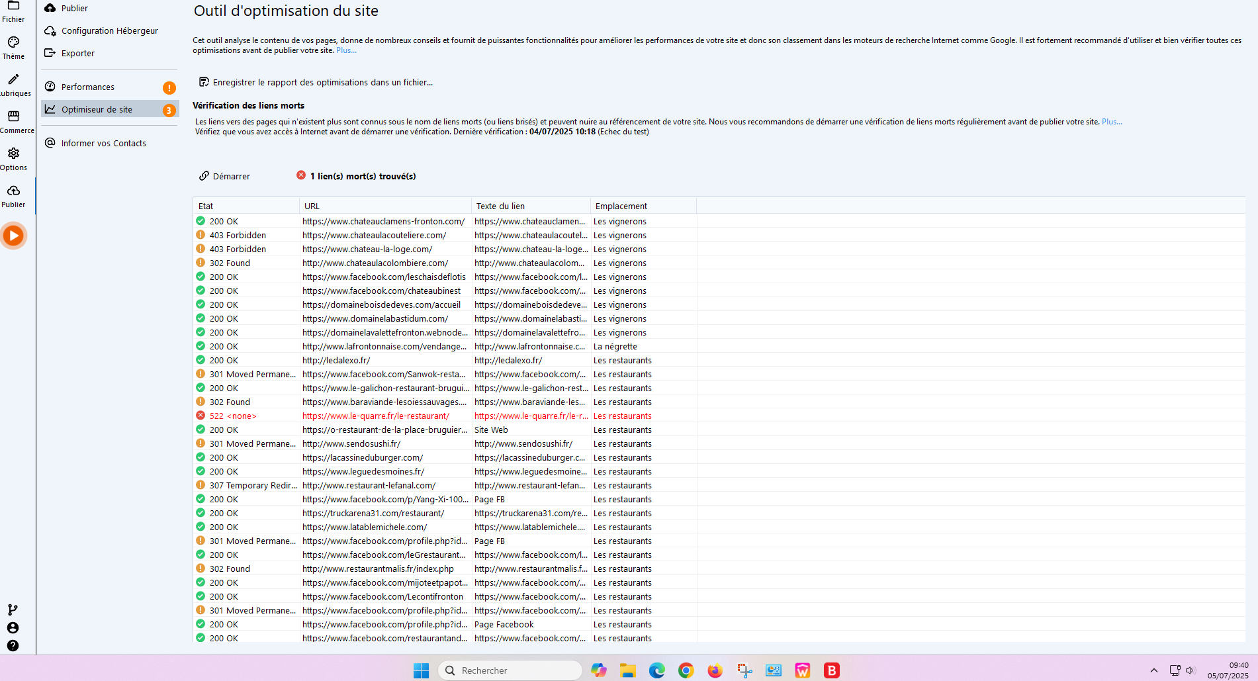Click the Démarrer button to start verification
1258x681 pixels.
tap(225, 176)
